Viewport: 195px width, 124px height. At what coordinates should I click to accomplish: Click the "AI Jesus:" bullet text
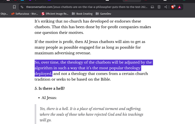coord(49,98)
